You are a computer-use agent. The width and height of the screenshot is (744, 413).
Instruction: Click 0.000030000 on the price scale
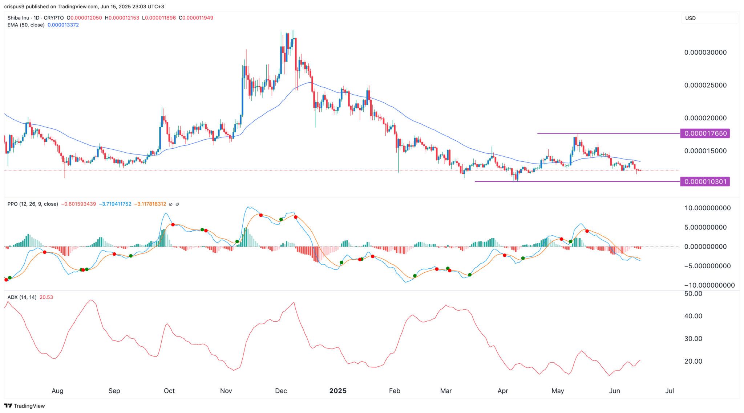coord(705,52)
